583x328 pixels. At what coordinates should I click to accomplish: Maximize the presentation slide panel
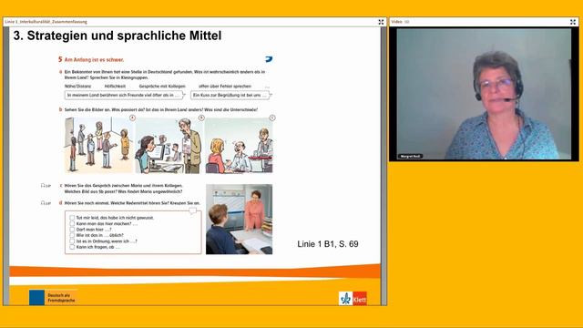[x=381, y=22]
